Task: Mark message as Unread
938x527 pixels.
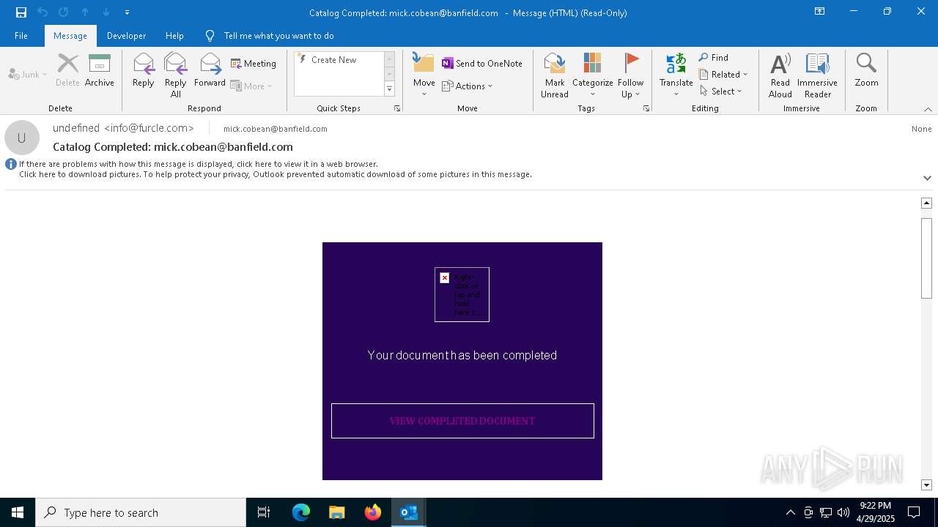Action: pos(555,75)
